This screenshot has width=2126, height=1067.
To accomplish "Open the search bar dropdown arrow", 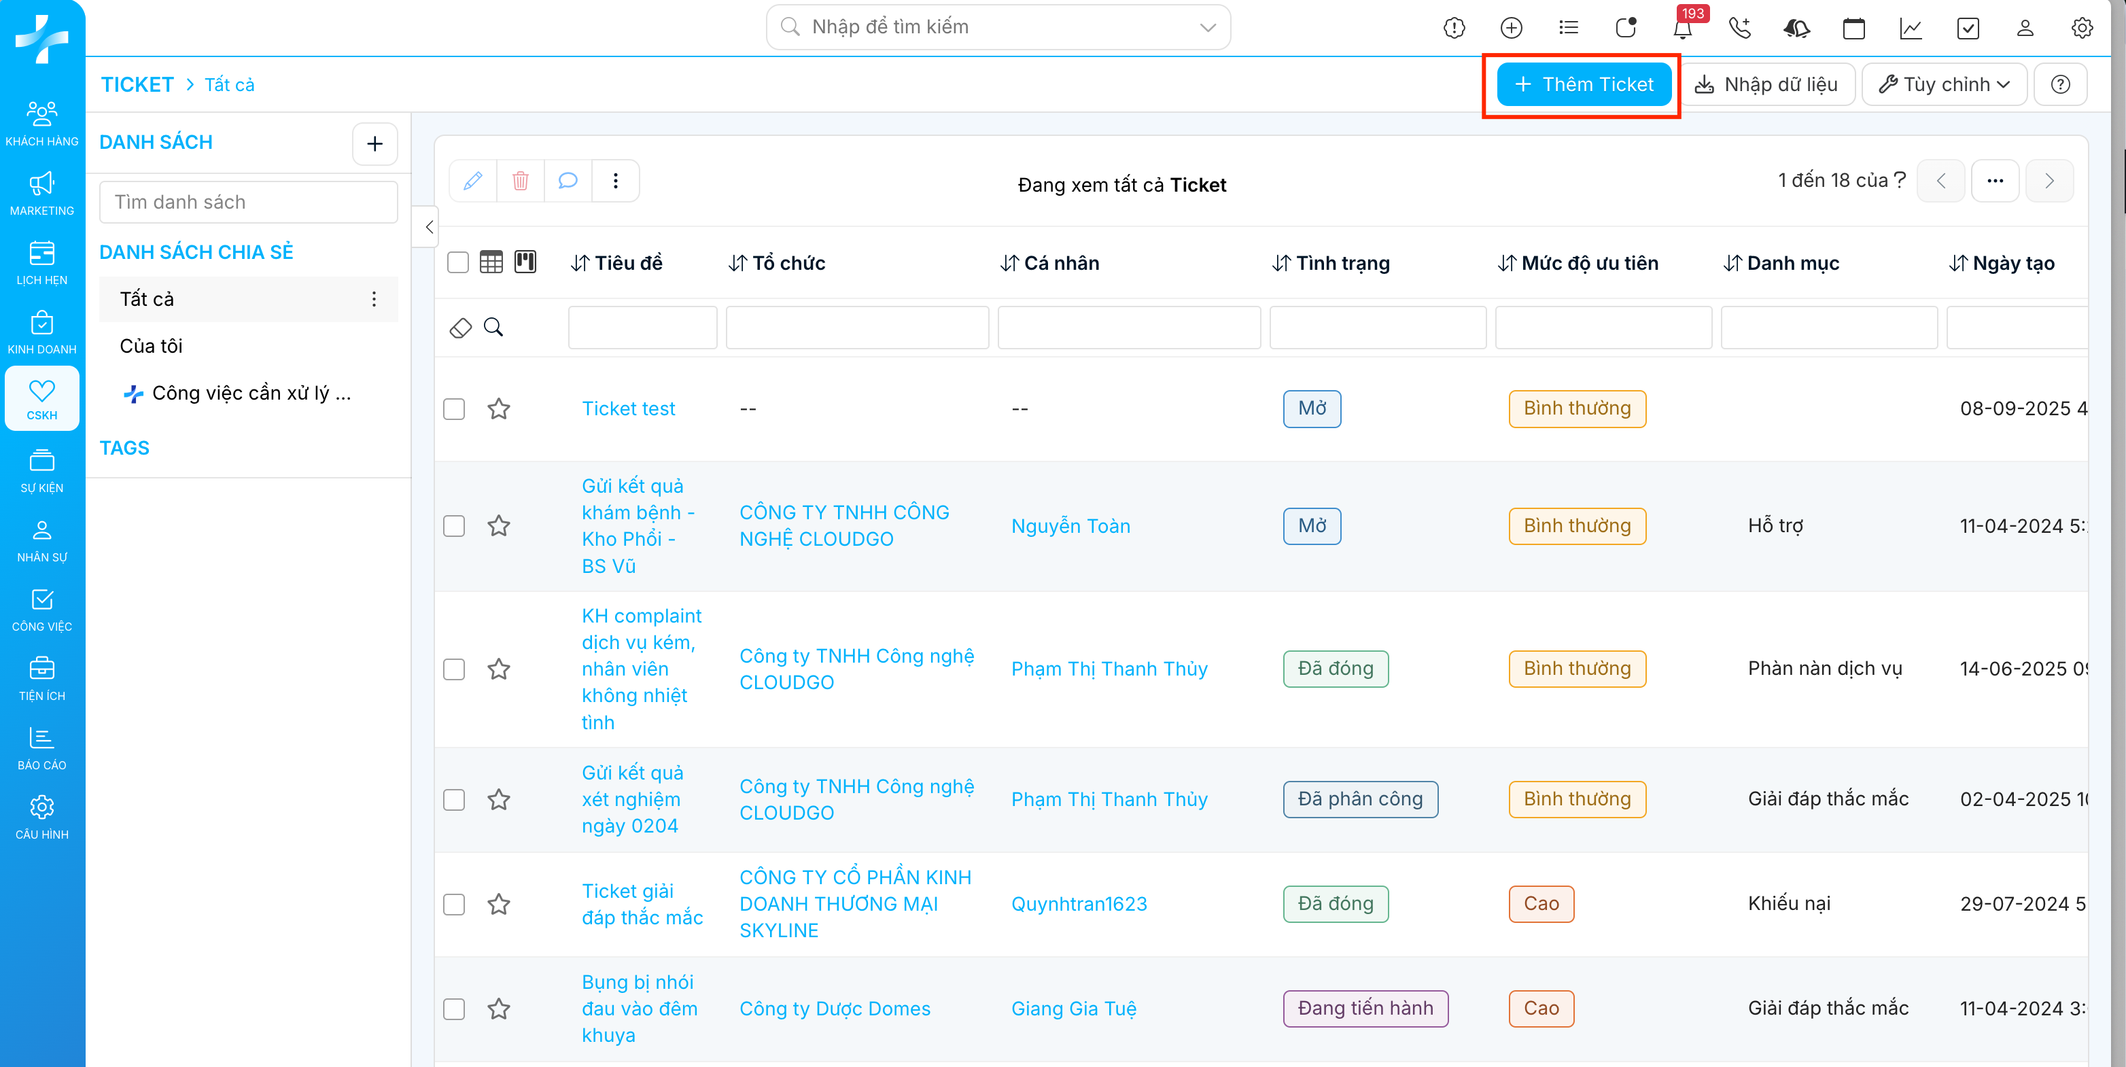I will coord(1207,27).
